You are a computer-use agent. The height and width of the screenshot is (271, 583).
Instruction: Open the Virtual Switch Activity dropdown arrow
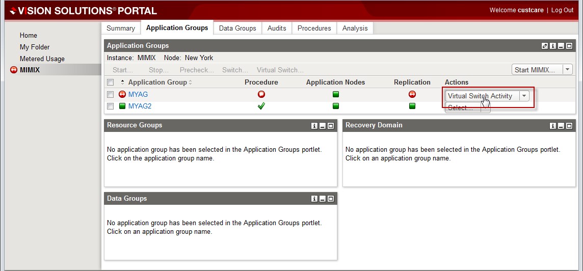(524, 96)
